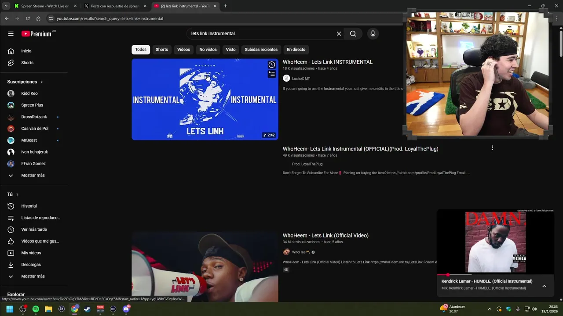The height and width of the screenshot is (316, 563).
Task: Close the Spreen Stream tab
Action: [75, 6]
